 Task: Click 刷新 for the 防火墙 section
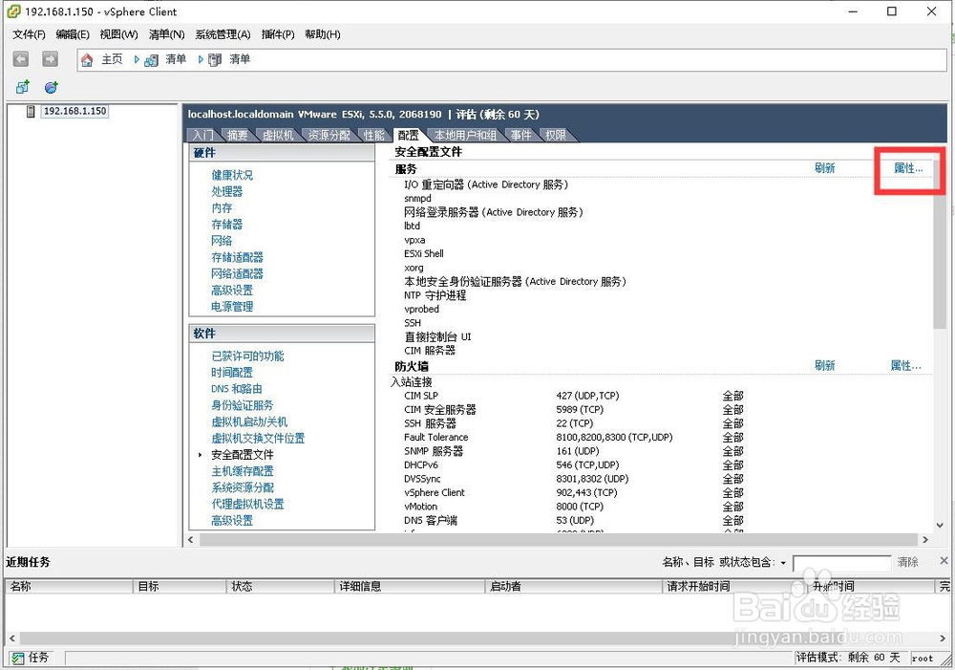[825, 366]
